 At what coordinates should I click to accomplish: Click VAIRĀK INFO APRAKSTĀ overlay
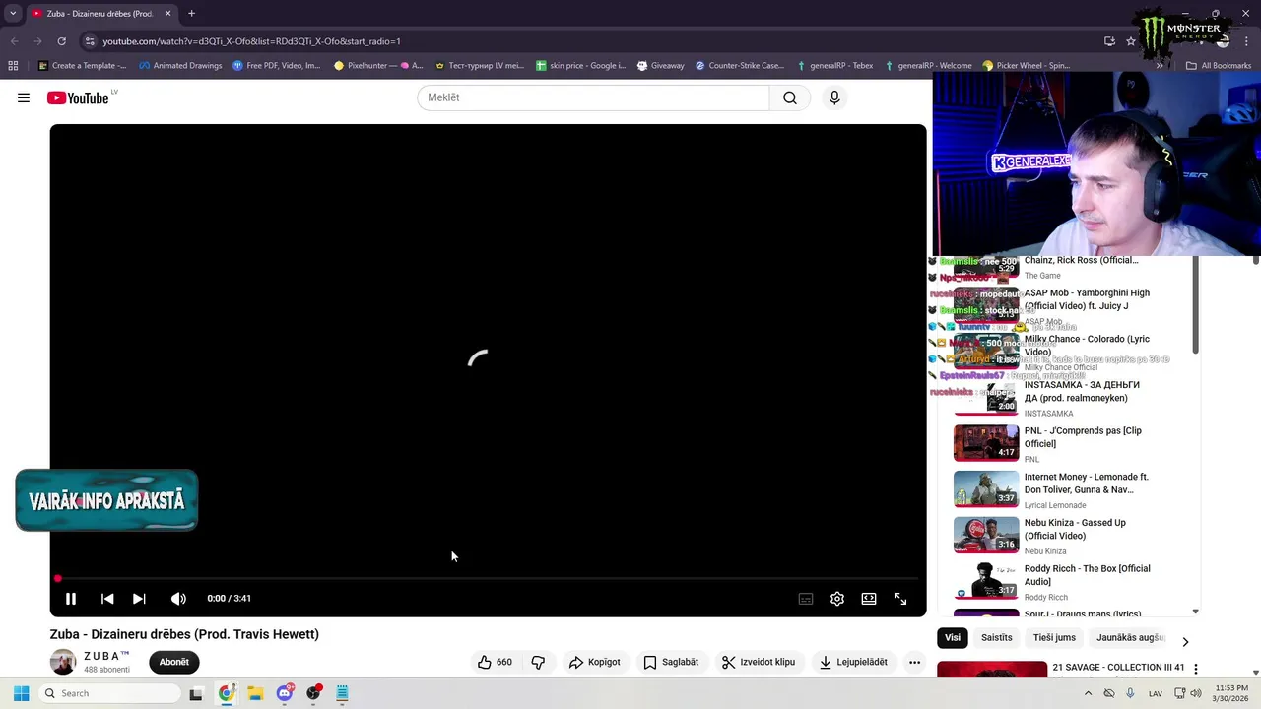coord(106,500)
